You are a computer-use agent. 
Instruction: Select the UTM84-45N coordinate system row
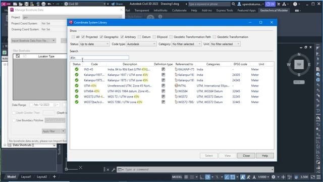(172, 91)
